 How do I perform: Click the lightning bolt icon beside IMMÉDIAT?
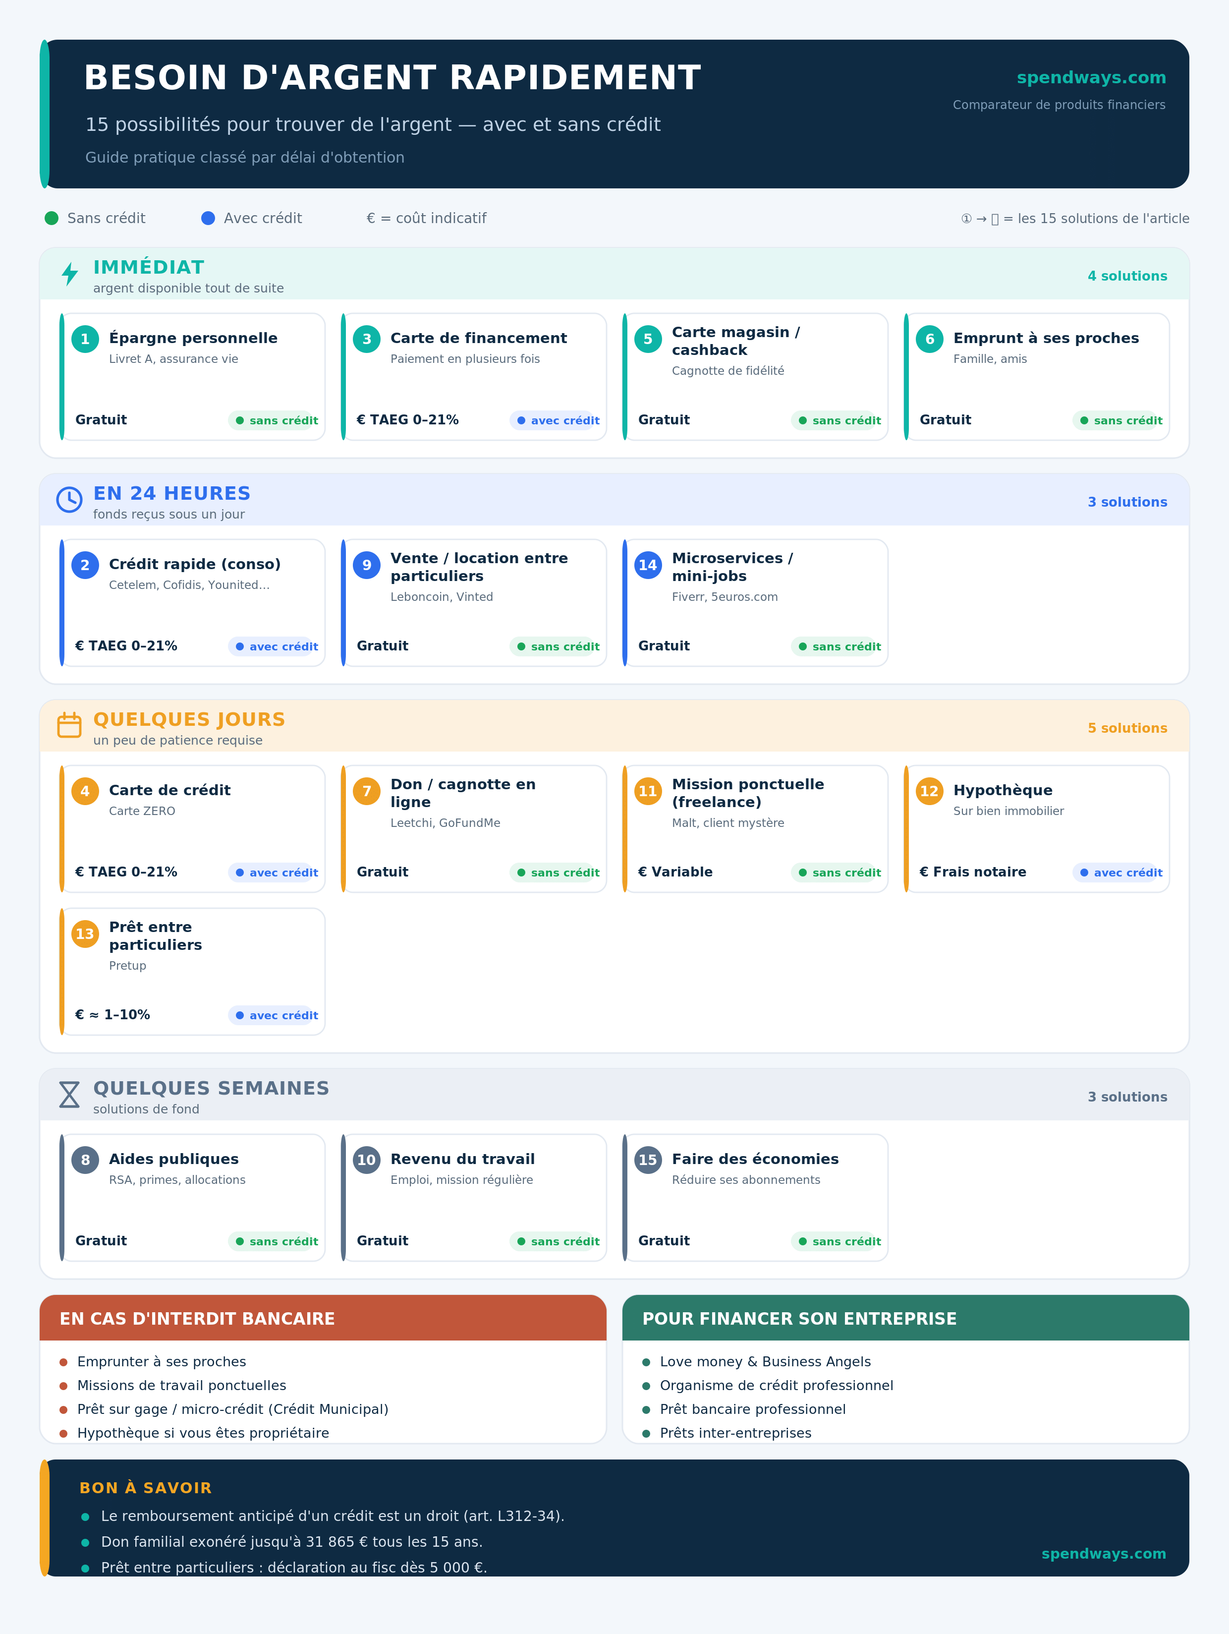(69, 274)
